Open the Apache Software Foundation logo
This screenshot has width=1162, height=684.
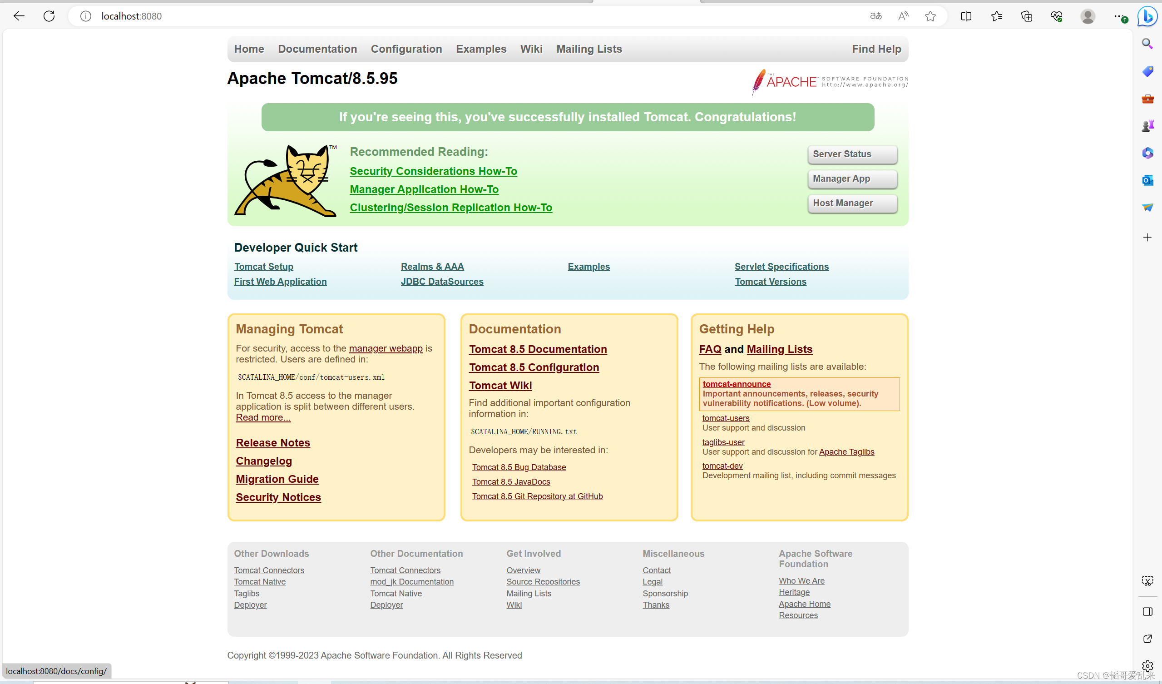coord(830,82)
